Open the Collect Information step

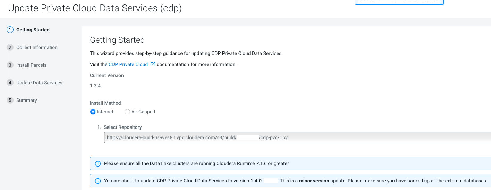pyautogui.click(x=37, y=47)
